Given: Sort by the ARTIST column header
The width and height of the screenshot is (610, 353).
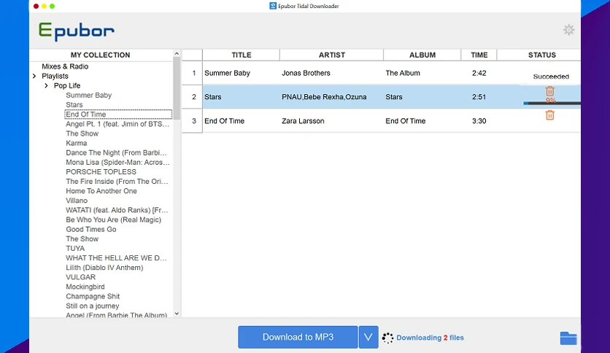Looking at the screenshot, I should pyautogui.click(x=331, y=55).
